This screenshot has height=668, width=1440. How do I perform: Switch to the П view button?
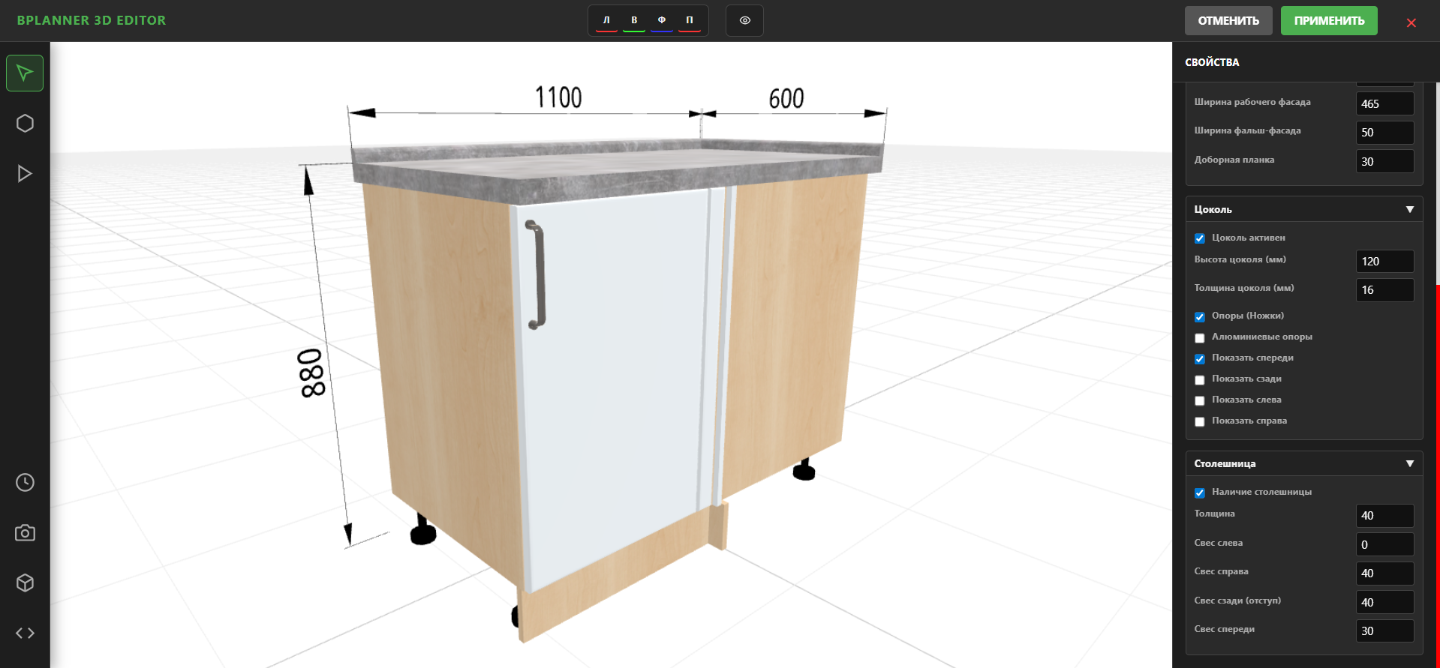click(x=690, y=20)
